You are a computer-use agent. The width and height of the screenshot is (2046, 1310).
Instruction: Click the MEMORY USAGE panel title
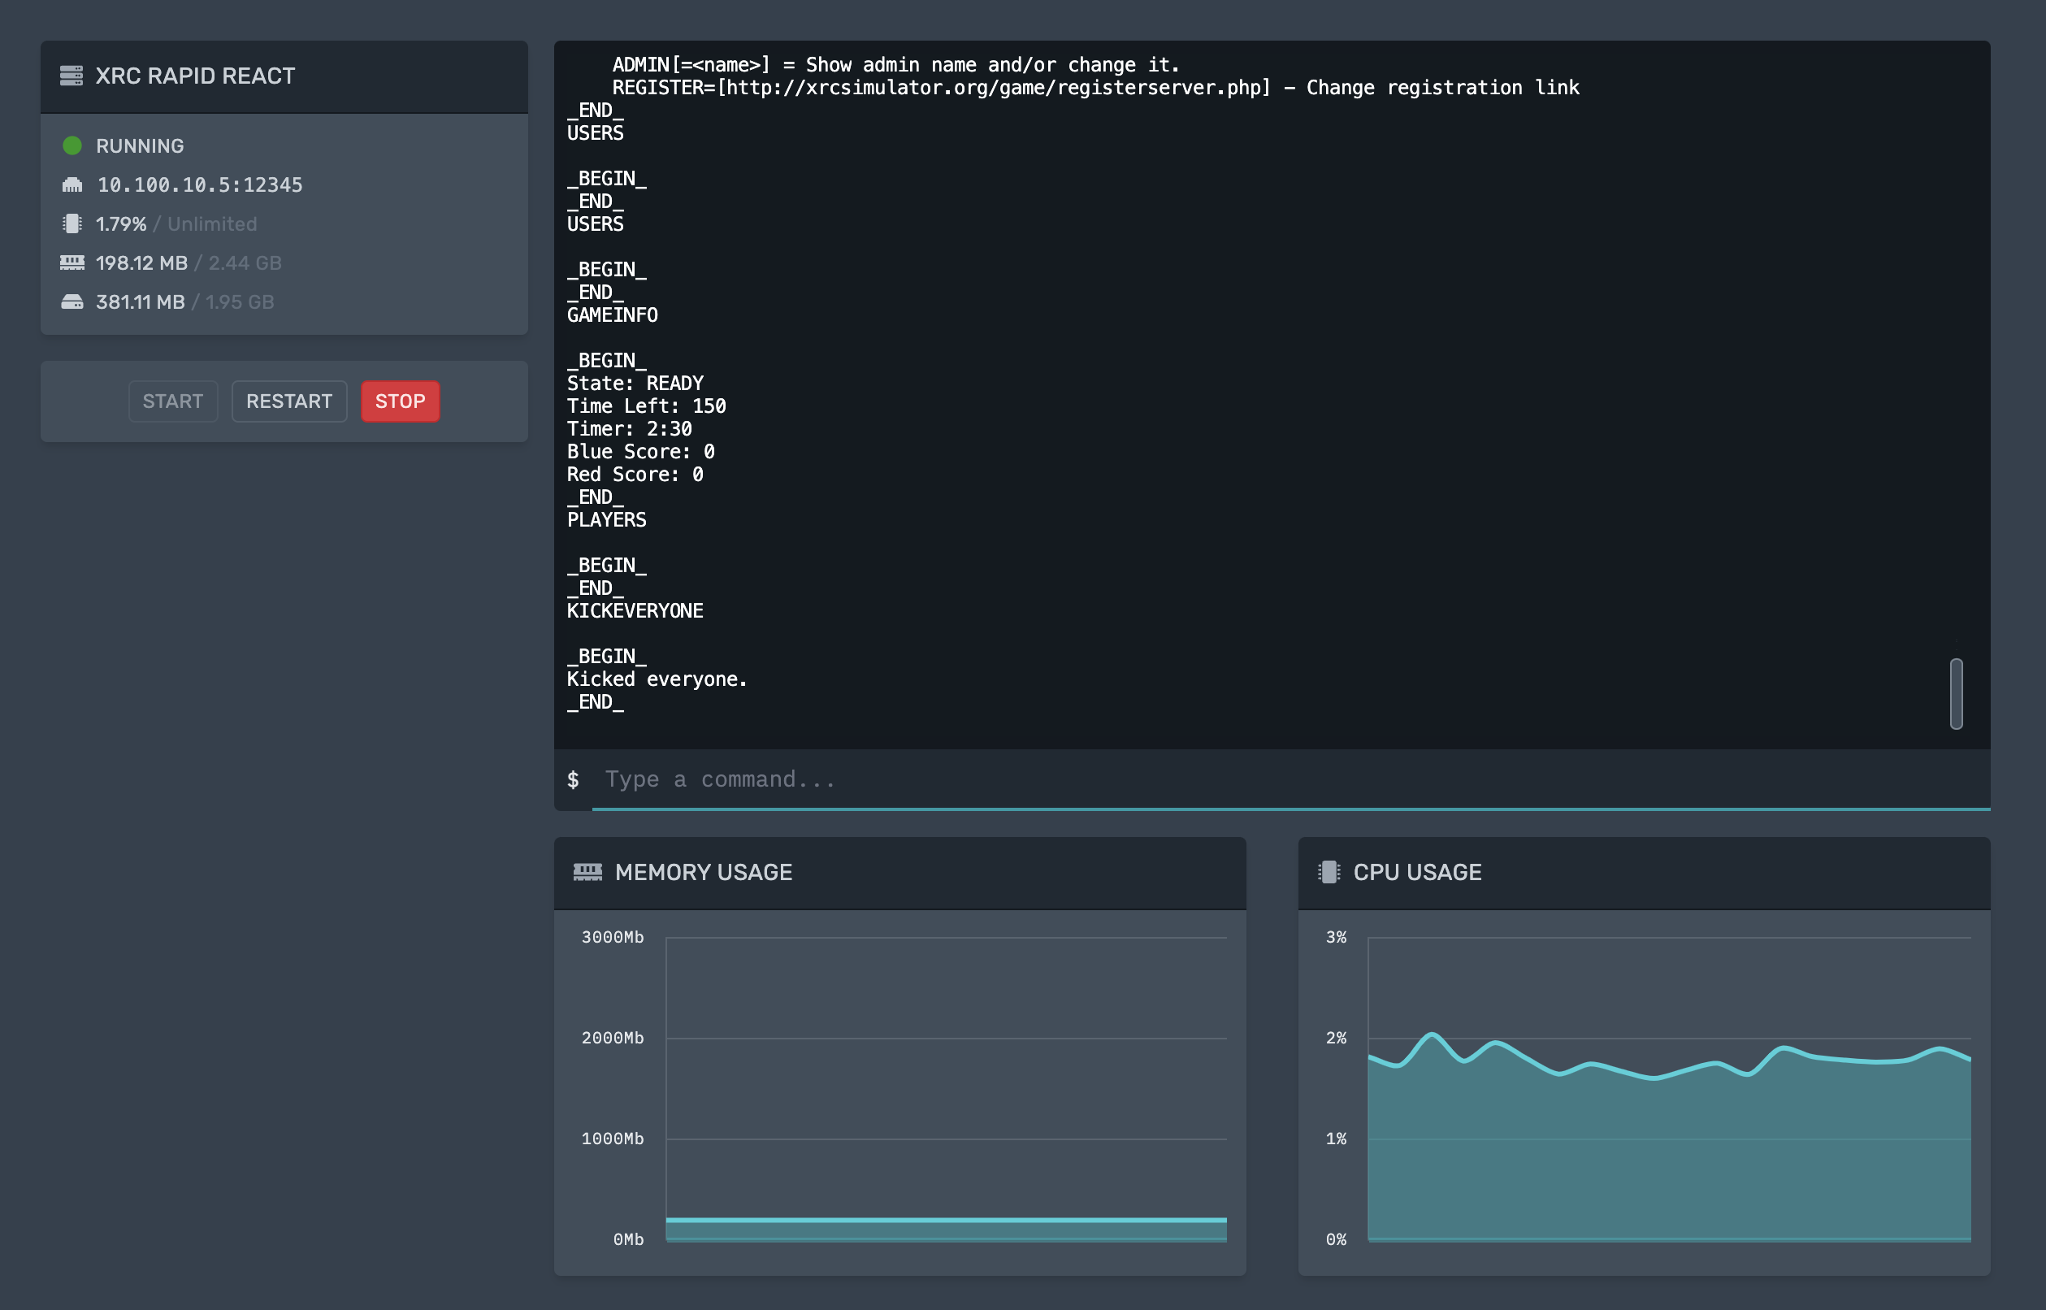pyautogui.click(x=703, y=872)
